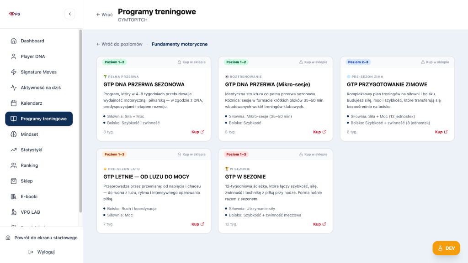468x263 pixels.
Task: Open Statystyki trend icon
Action: [13, 150]
